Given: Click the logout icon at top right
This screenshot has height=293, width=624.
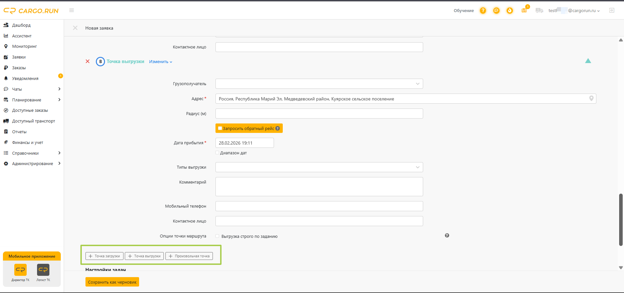Looking at the screenshot, I should click(612, 10).
